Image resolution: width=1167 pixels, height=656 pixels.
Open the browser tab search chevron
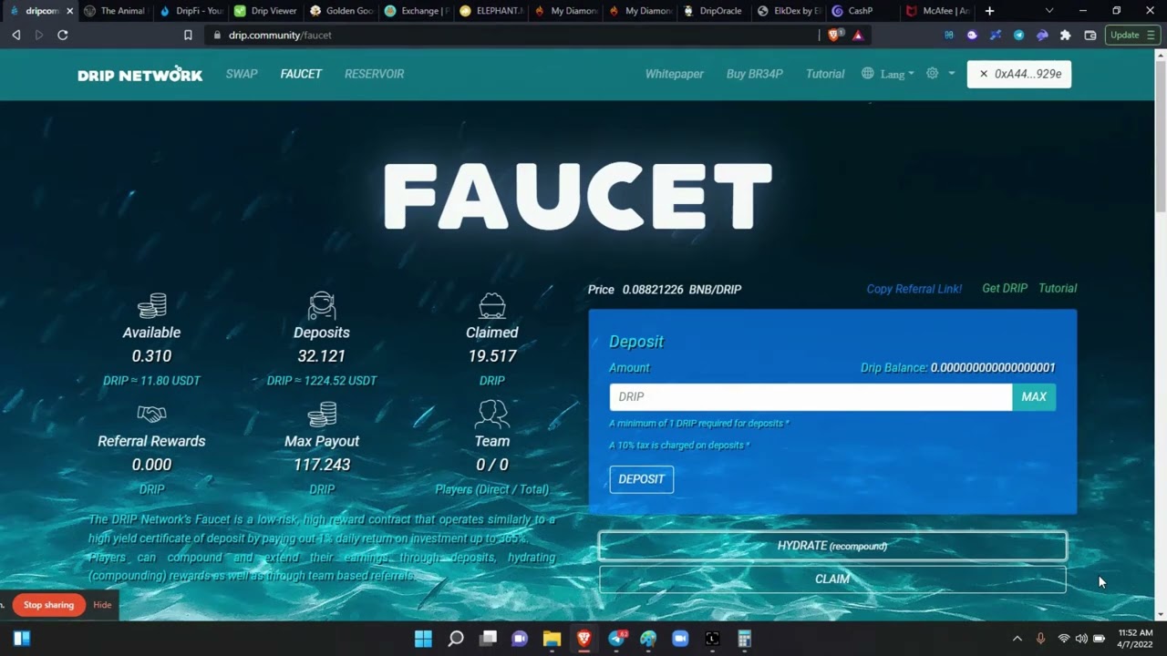pos(1049,11)
